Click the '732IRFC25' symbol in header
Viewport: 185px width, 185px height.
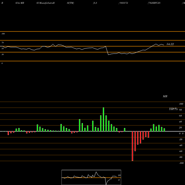point(154,3)
